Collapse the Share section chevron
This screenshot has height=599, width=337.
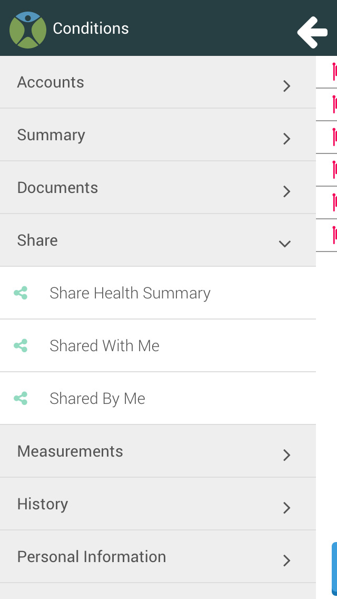tap(285, 244)
